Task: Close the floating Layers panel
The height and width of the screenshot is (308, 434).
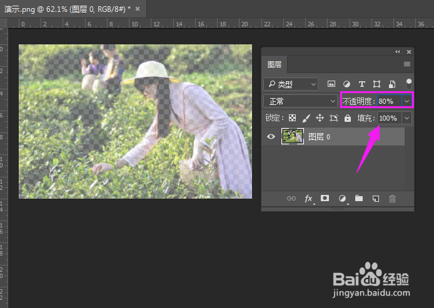Action: pos(409,52)
